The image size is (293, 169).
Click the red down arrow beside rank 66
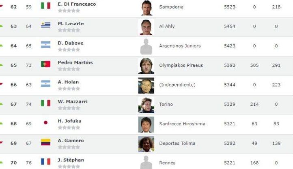click(1, 84)
